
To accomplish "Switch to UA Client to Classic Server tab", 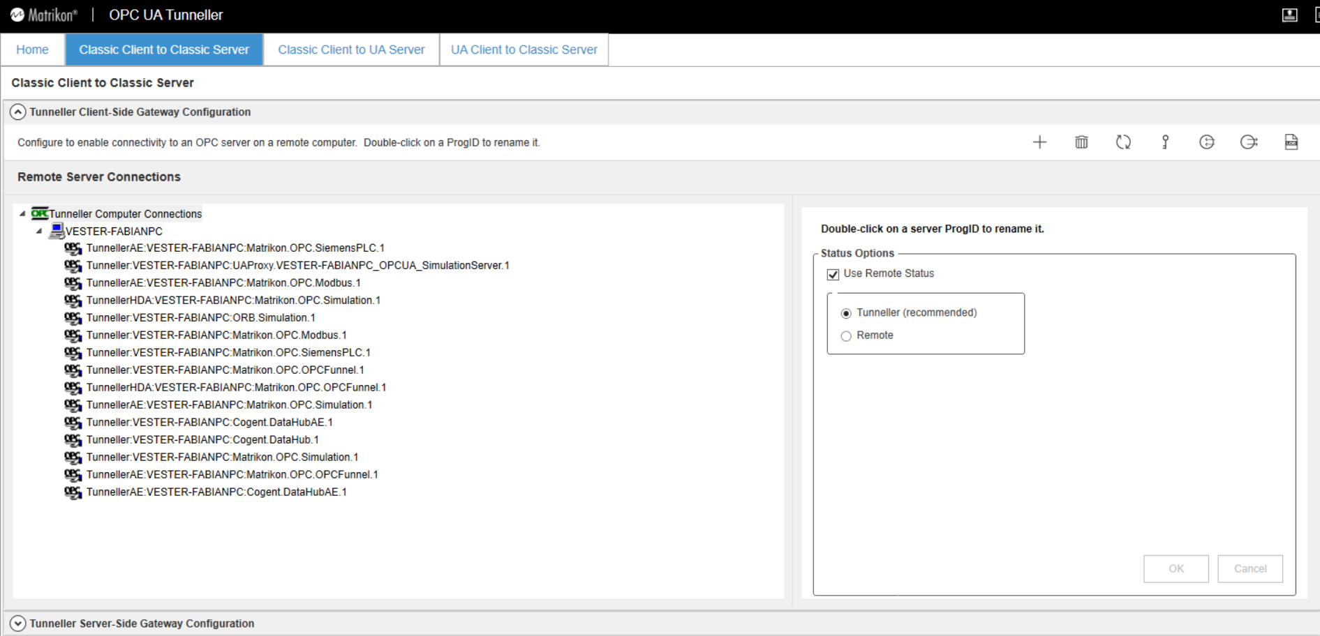I will point(524,50).
